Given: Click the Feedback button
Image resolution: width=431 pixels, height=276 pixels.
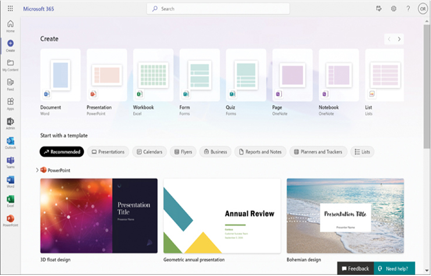Looking at the screenshot, I should tap(355, 268).
